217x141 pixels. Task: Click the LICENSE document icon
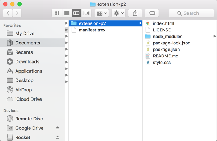click(148, 30)
